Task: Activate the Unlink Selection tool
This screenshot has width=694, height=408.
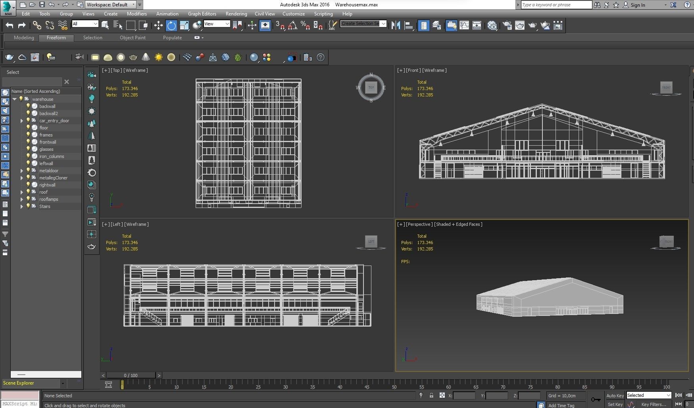Action: (50, 25)
